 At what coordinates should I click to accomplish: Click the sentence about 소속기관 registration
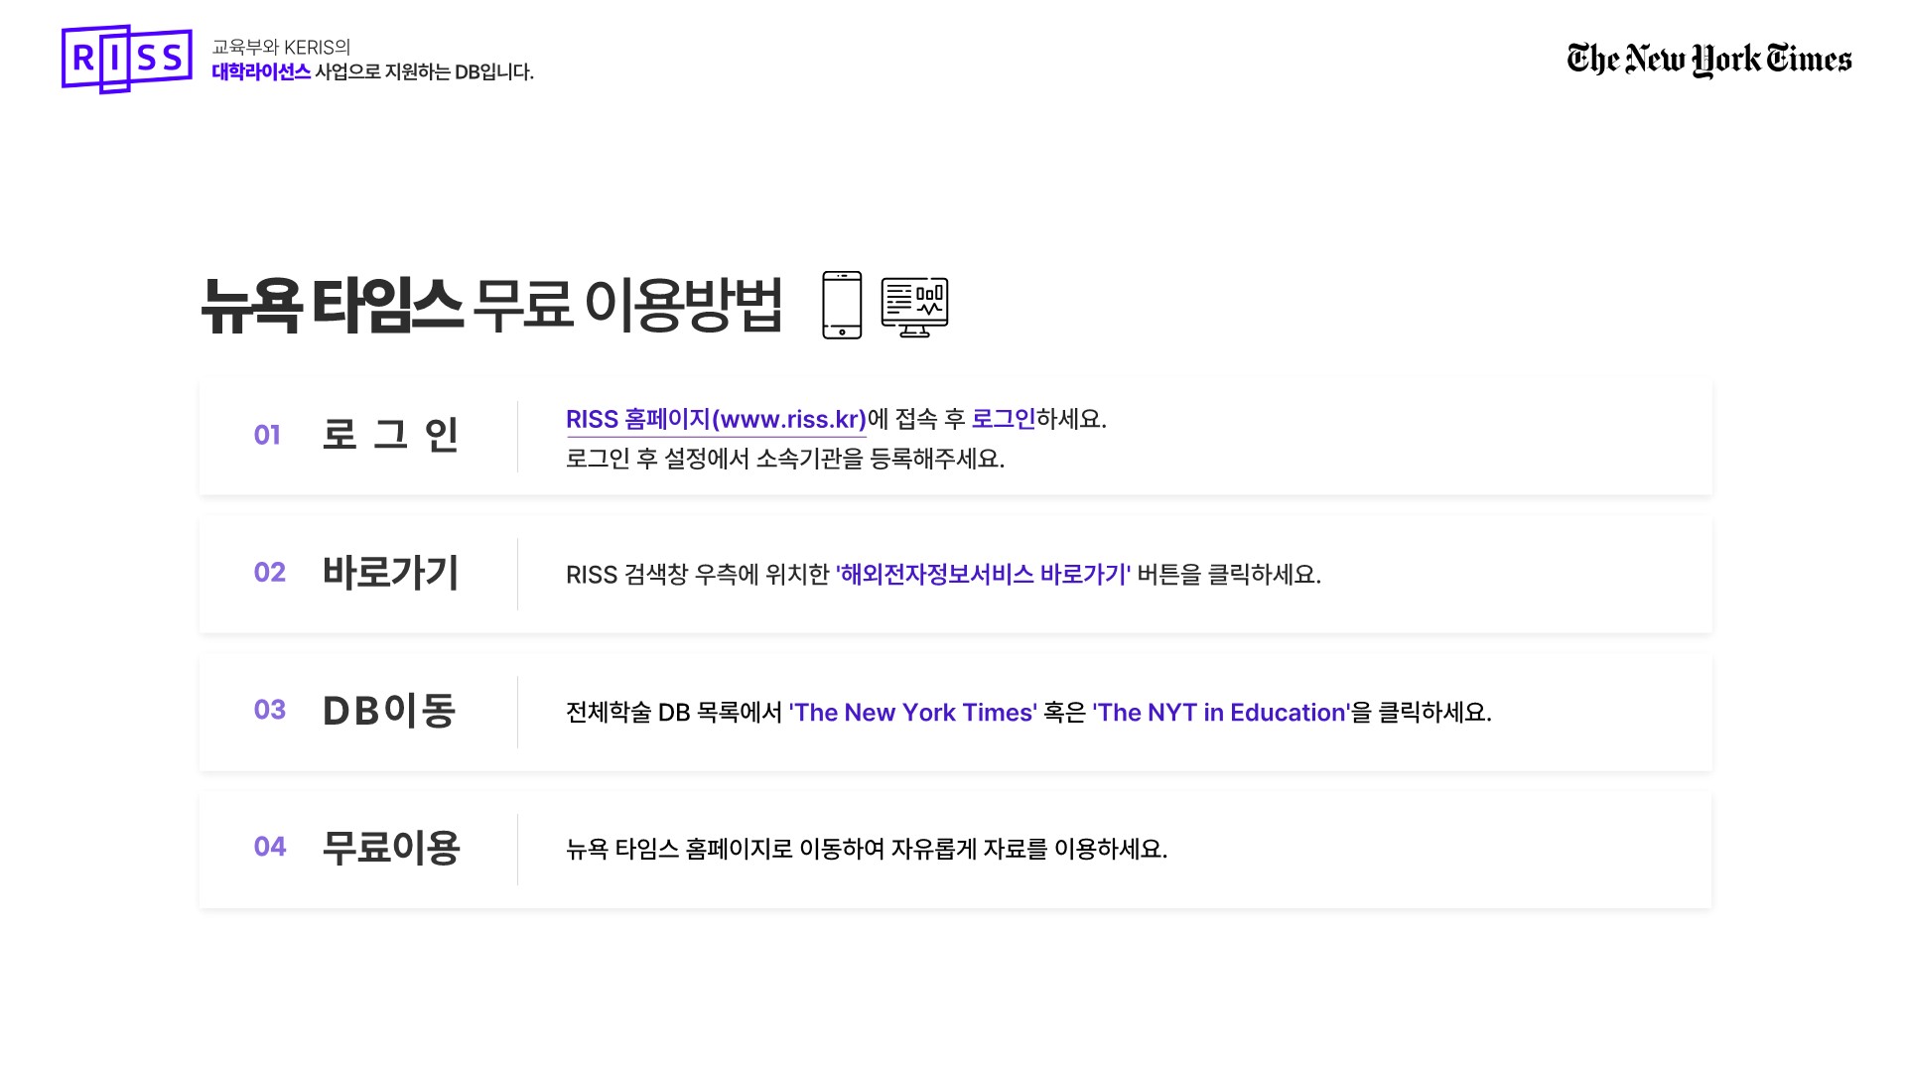(x=784, y=459)
